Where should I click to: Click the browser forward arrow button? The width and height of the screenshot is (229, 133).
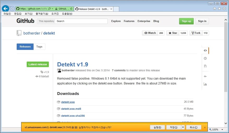pos(12,9)
